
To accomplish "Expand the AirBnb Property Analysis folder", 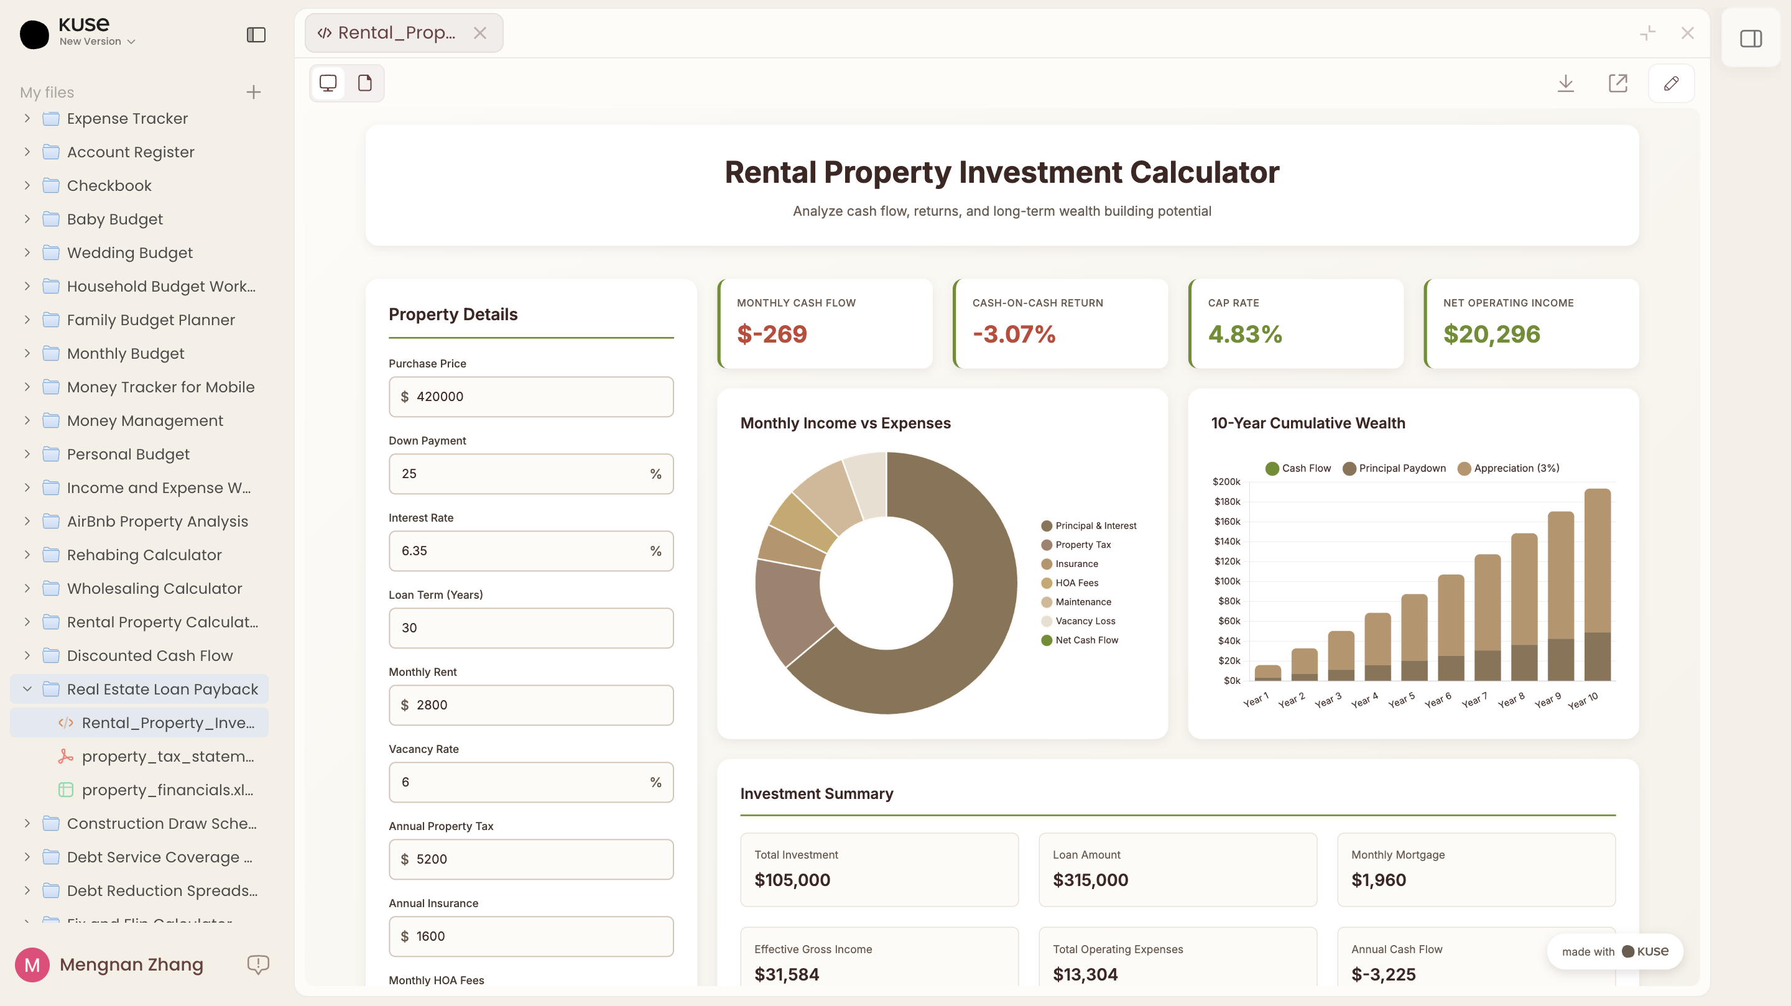I will (27, 522).
